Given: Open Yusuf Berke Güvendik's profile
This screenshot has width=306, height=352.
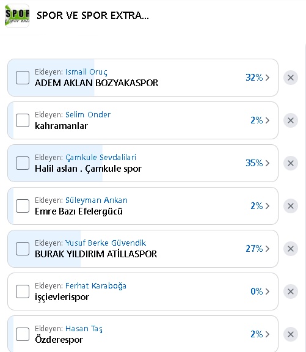Looking at the screenshot, I should tap(106, 243).
